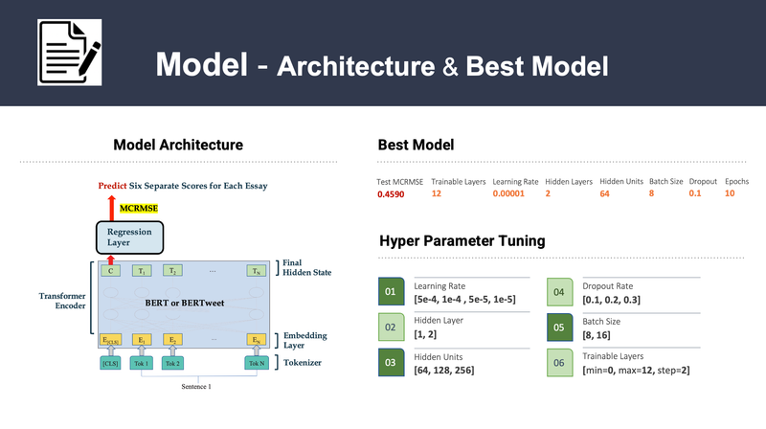This screenshot has height=429, width=766.
Task: Click the Test MCRMSE value 0.4590
Action: [390, 193]
